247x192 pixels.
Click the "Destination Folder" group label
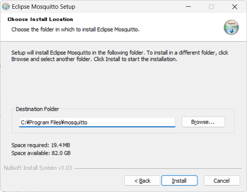coord(37,109)
